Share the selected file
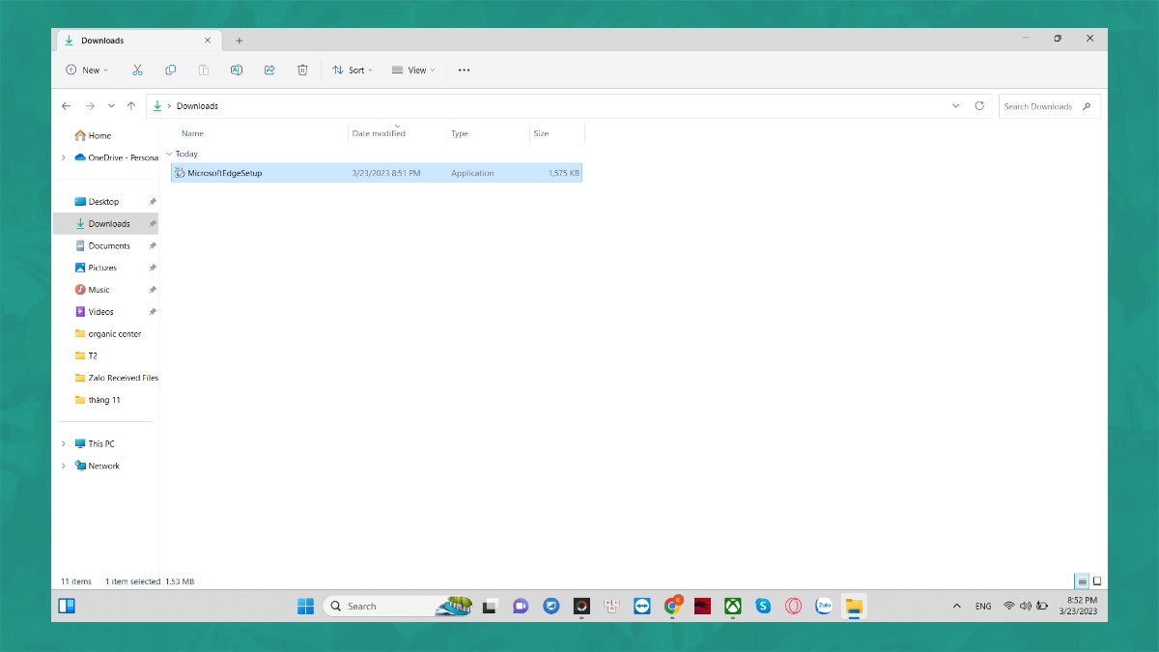The height and width of the screenshot is (652, 1159). pyautogui.click(x=269, y=70)
